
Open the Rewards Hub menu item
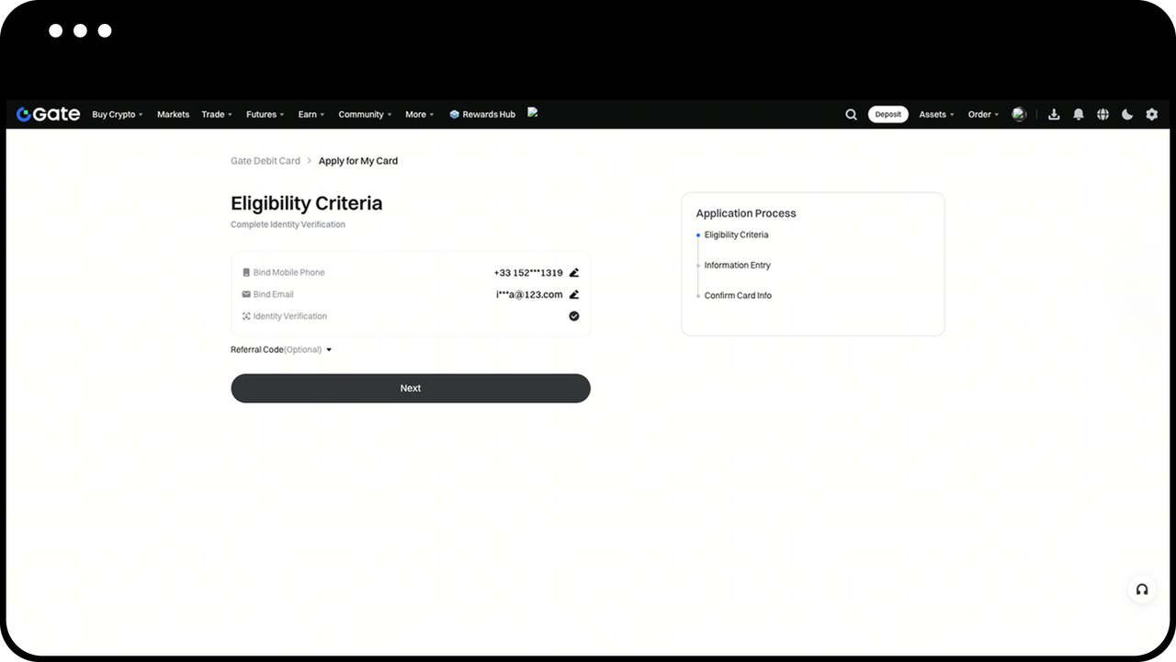pos(482,115)
